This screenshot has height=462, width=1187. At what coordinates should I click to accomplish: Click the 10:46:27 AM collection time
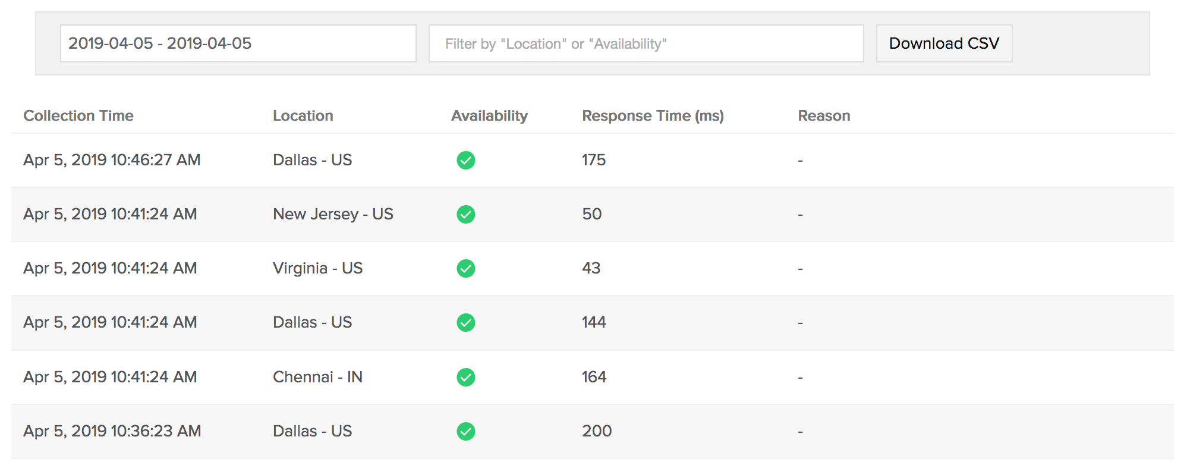pos(112,160)
